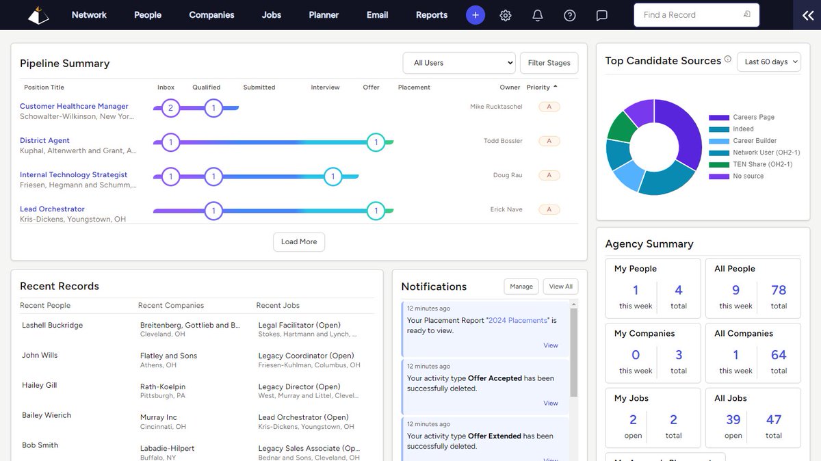Open the Filter Stages button
Screen dimensions: 821x461
pyautogui.click(x=549, y=62)
